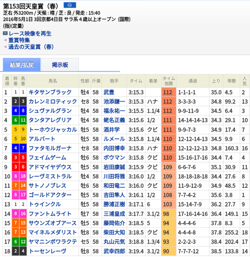Viewport: 250px width, 257px height.
Task: Open horse ファントムライト
Action: click(x=50, y=214)
